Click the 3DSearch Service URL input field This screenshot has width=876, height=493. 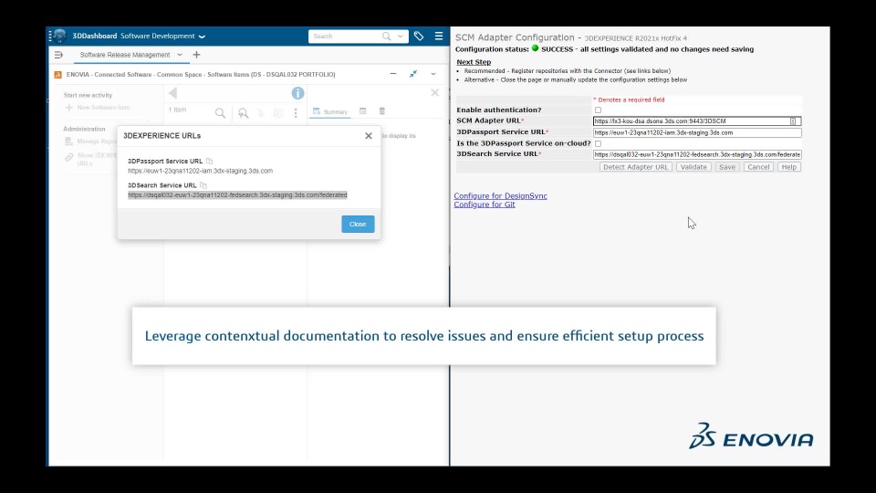click(x=697, y=155)
